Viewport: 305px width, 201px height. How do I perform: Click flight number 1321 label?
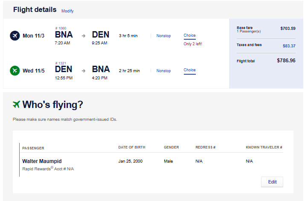61,63
